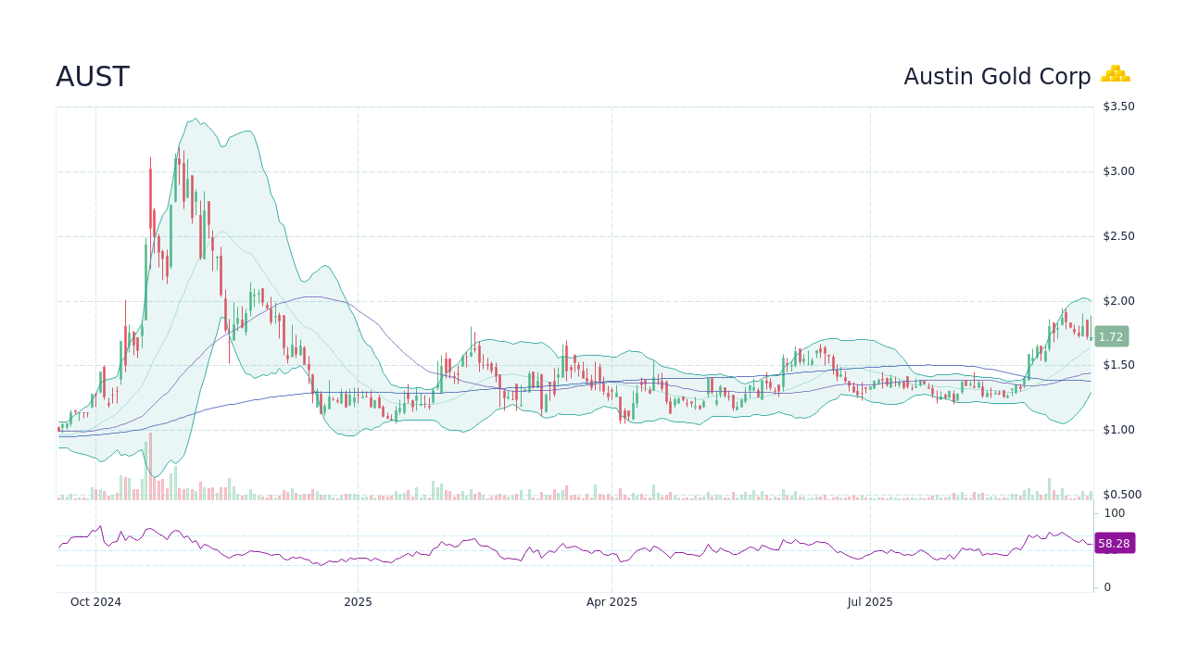The width and height of the screenshot is (1186, 667).
Task: Click the 2025 label on the time axis
Action: click(358, 601)
